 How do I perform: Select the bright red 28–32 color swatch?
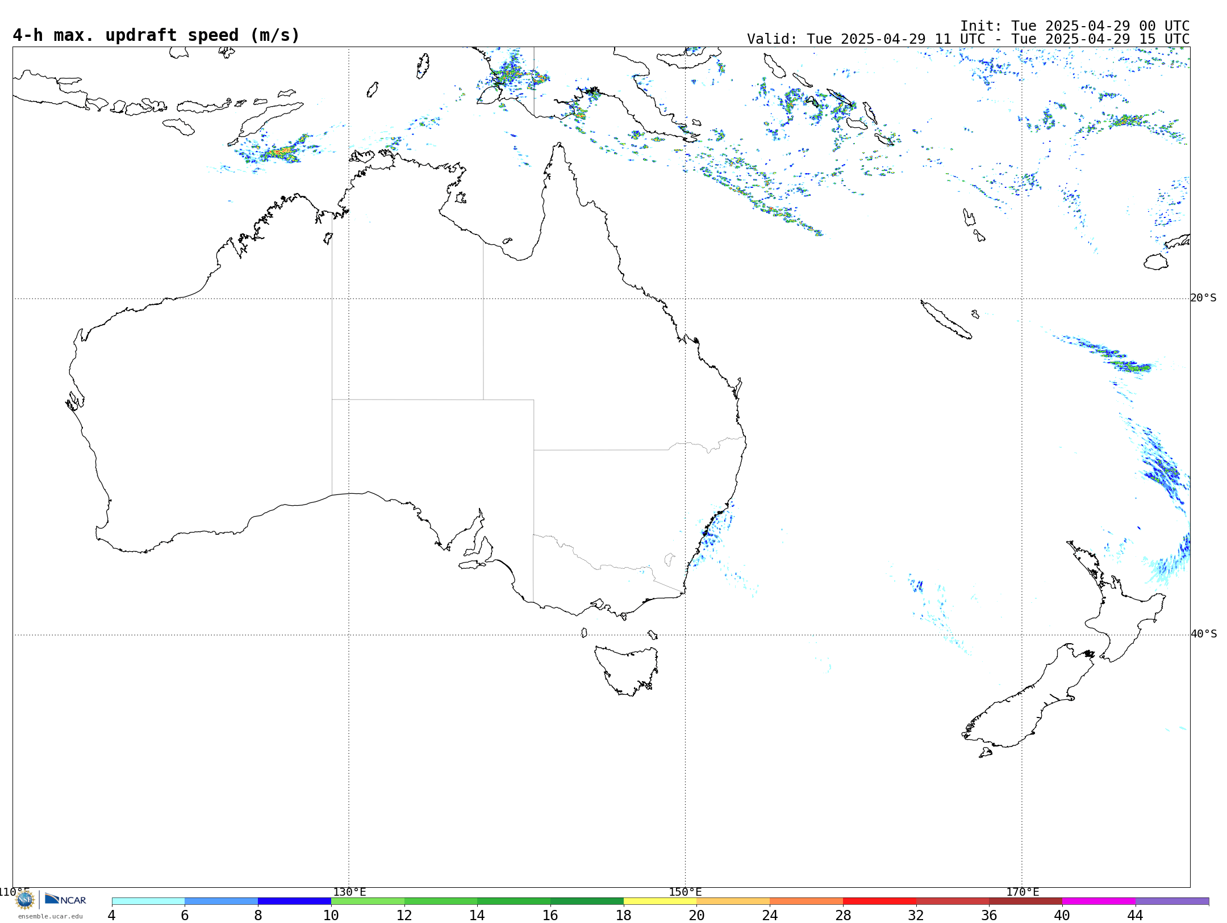(879, 901)
